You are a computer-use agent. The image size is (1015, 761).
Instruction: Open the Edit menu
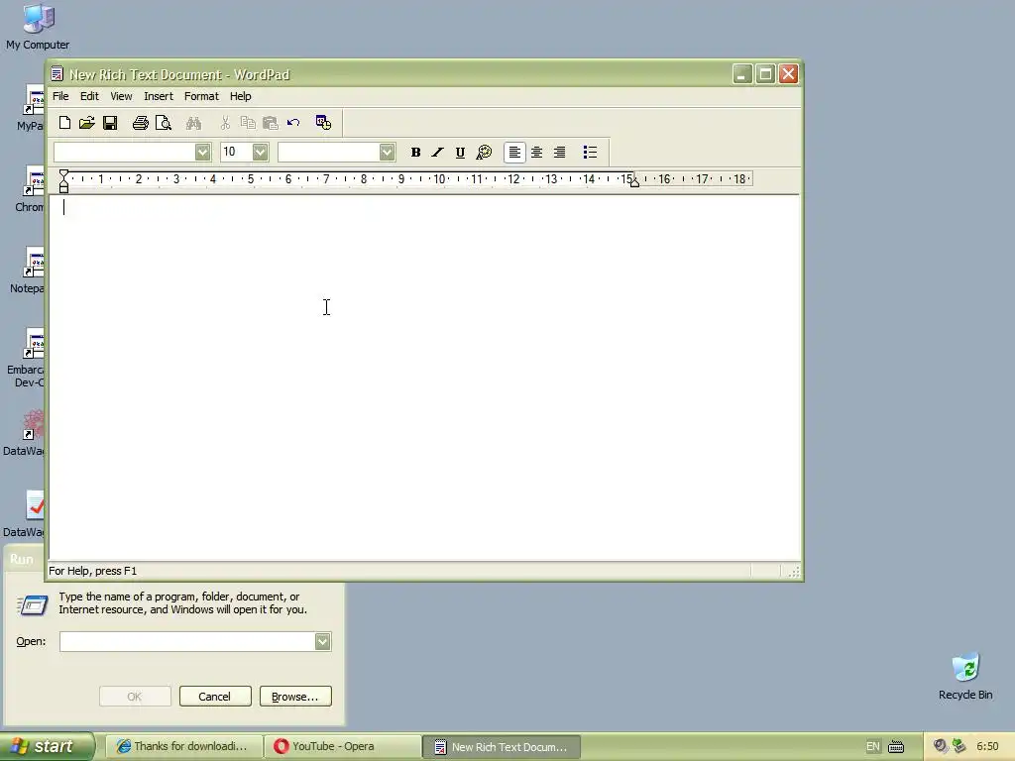point(89,96)
